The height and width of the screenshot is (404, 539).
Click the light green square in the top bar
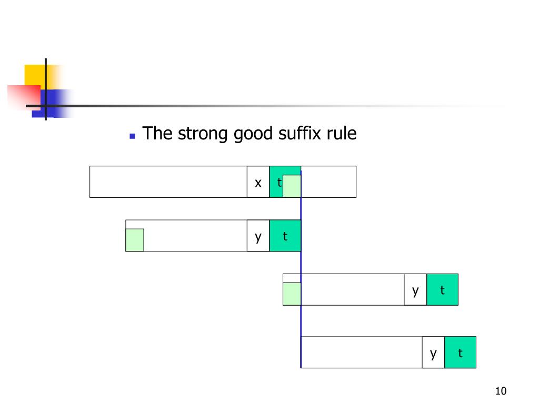click(292, 186)
